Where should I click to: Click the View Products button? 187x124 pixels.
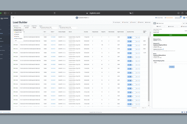click(x=116, y=23)
